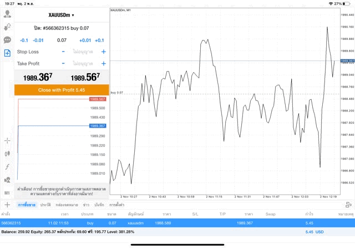Switch to the ประวัติ tab
Viewport: 355px width, 248px height.
tap(45, 205)
